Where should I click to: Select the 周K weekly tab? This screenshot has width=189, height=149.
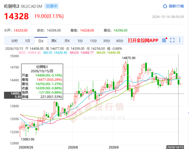(54, 41)
